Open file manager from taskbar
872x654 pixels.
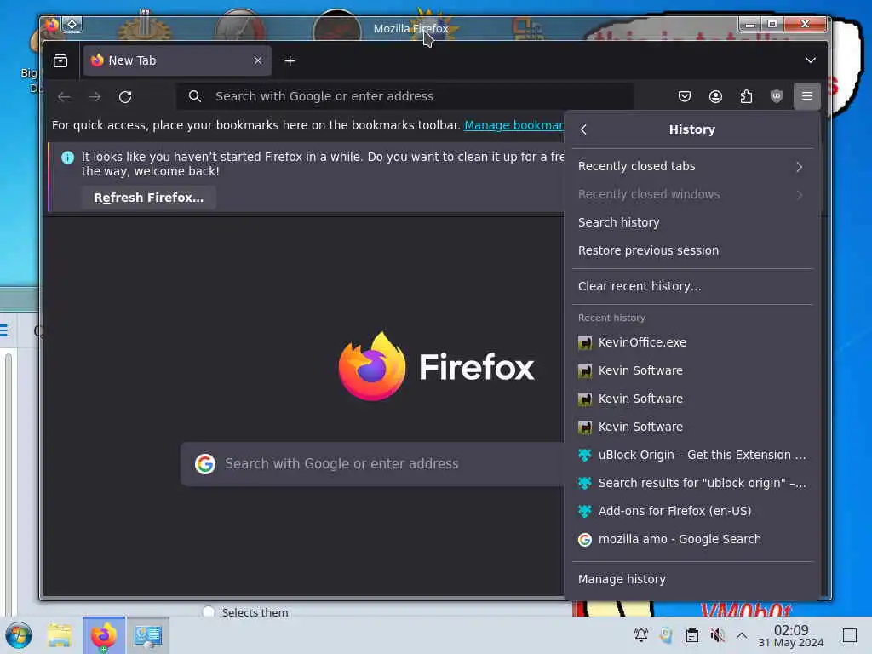[60, 635]
